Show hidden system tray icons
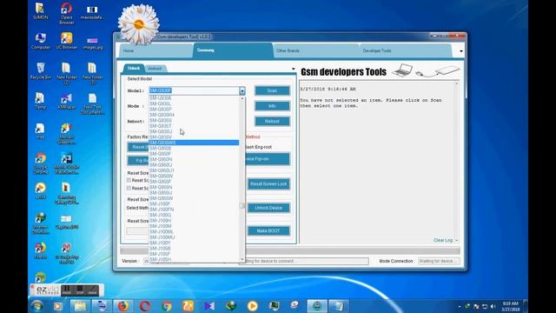 click(x=460, y=306)
